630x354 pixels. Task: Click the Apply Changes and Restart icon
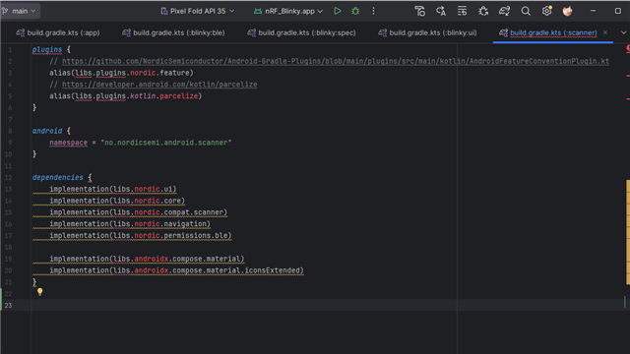point(441,11)
